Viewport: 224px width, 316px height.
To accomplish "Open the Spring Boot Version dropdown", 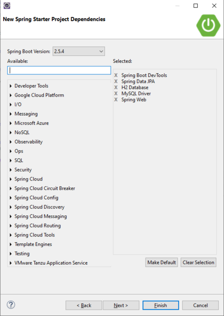I will (79, 51).
